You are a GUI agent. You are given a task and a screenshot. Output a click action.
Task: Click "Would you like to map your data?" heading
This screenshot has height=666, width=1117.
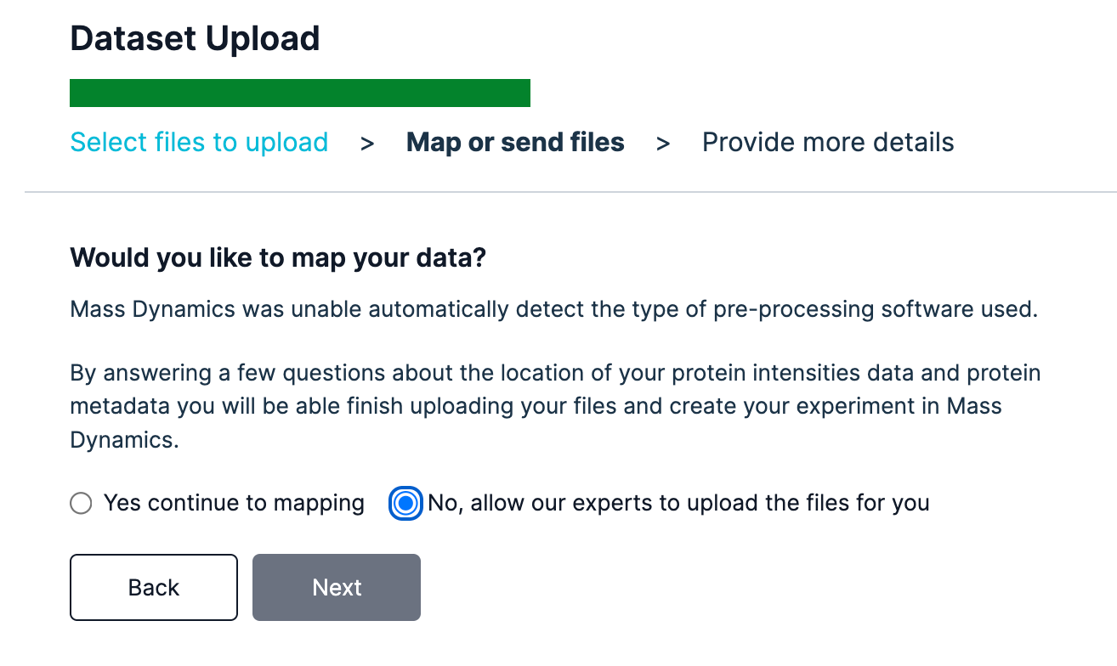277,257
